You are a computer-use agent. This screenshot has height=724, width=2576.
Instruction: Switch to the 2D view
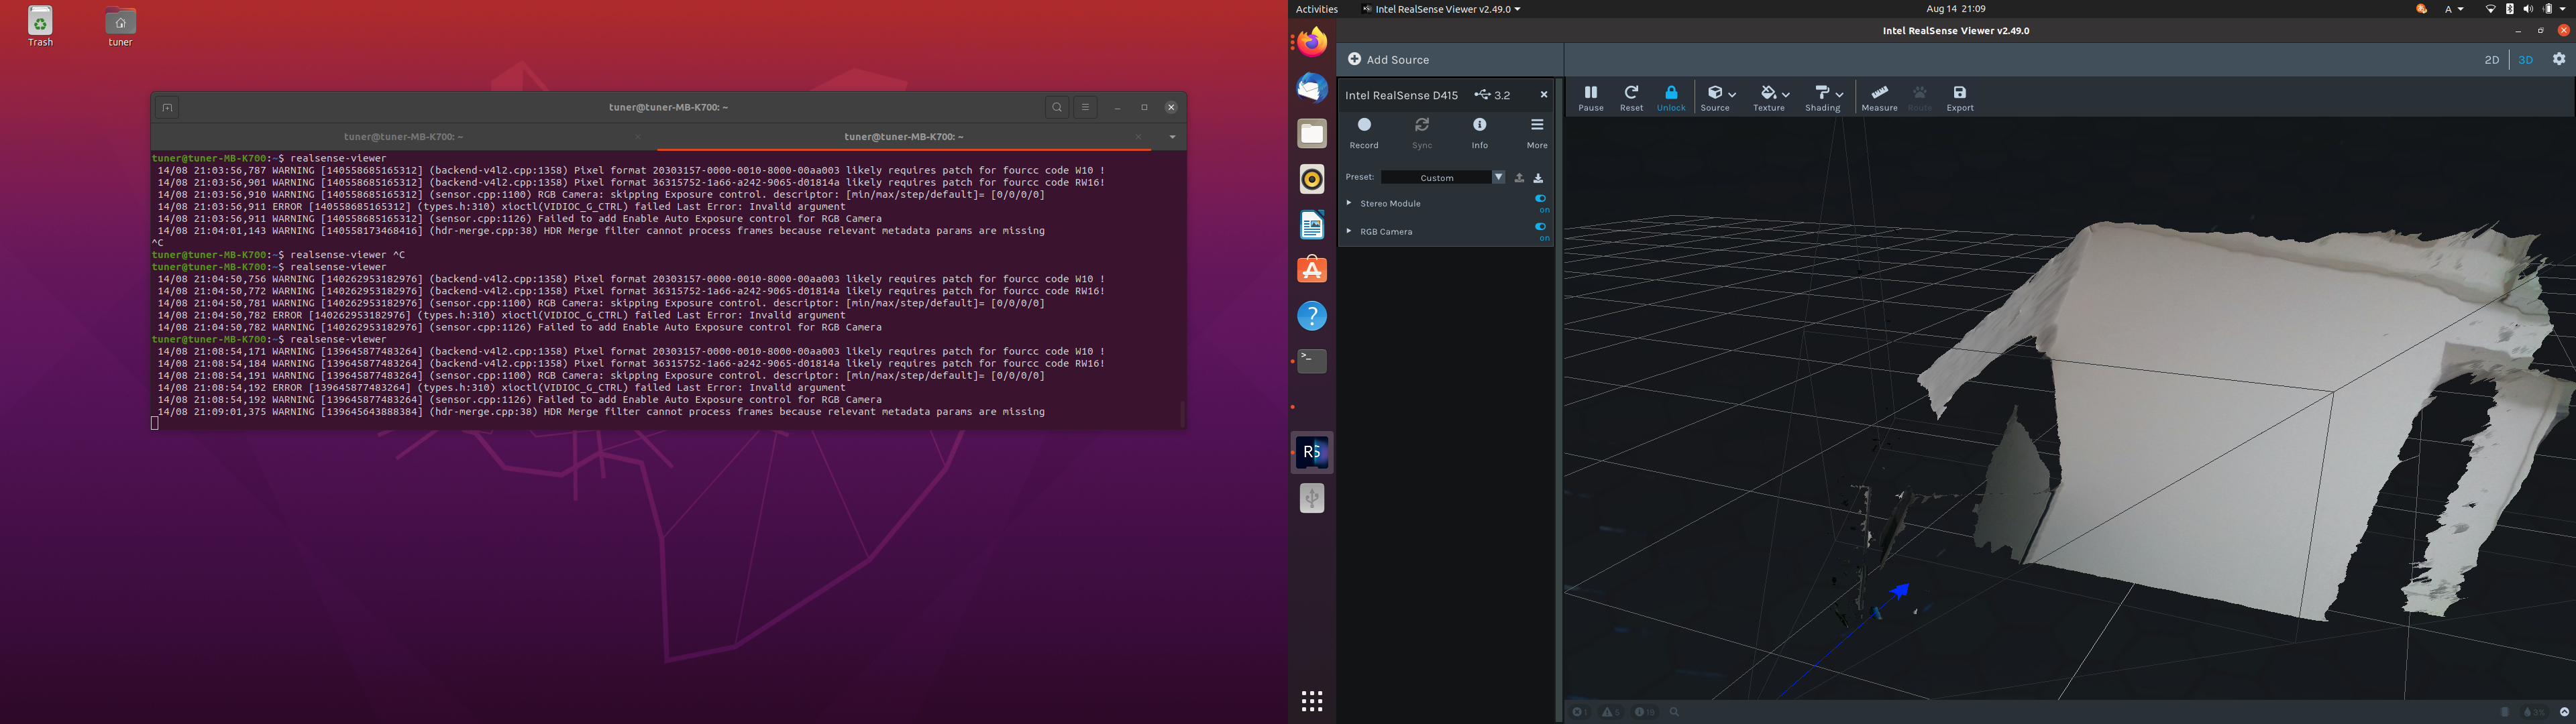tap(2491, 60)
